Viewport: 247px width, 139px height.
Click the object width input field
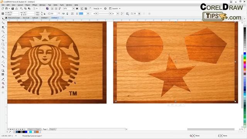[28, 12]
